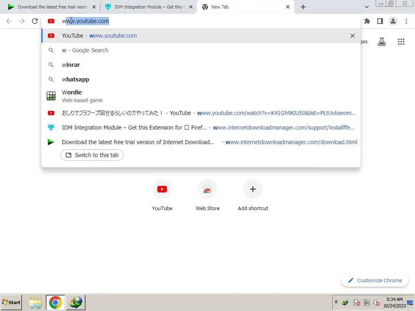Open the Web Store shortcut tile
This screenshot has height=311, width=415.
click(207, 196)
